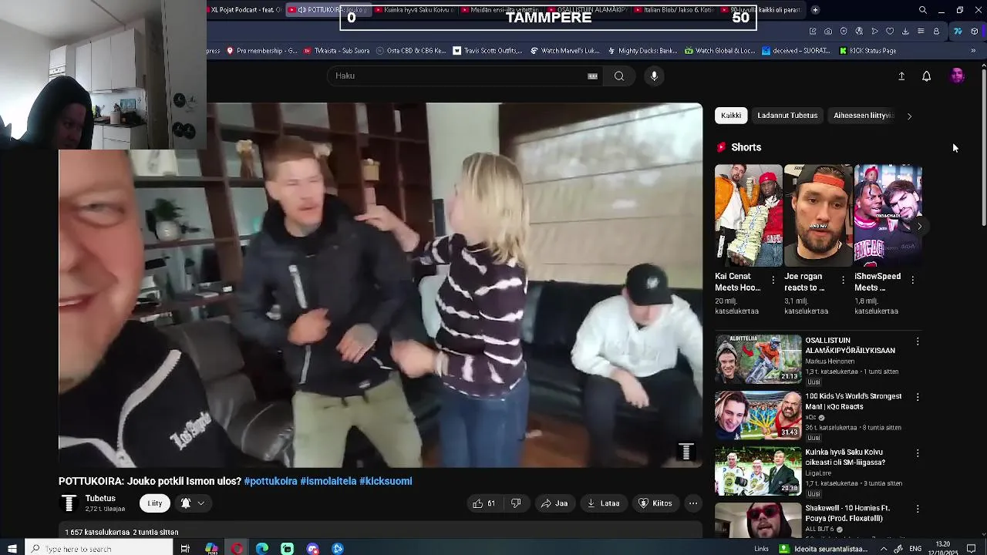This screenshot has width=987, height=555.
Task: Start voice search with the microphone icon
Action: [654, 76]
